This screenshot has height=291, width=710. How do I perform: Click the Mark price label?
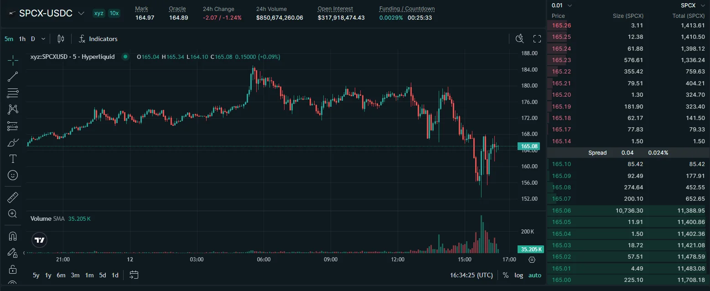click(142, 9)
